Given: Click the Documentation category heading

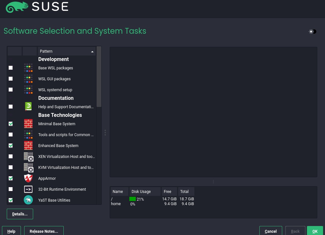Looking at the screenshot, I should [56, 98].
